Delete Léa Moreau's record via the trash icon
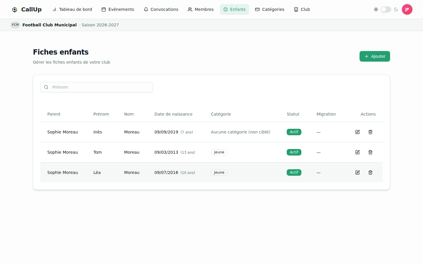 pyautogui.click(x=370, y=172)
